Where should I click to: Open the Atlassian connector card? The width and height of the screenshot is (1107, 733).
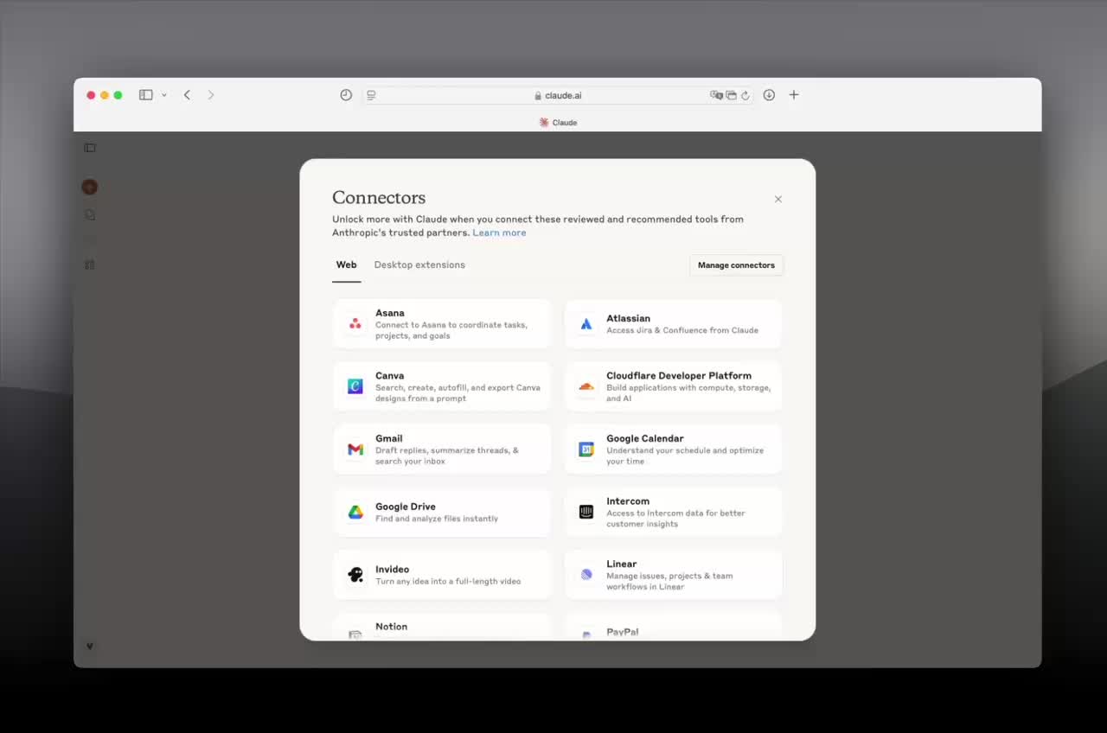pyautogui.click(x=674, y=324)
